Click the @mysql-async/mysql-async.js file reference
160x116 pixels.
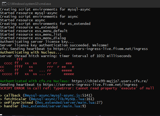tap(52, 96)
